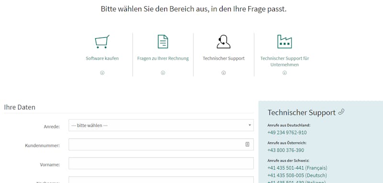Focus the Vorname input field
Viewport: 383px width, 183px height.
pos(161,163)
